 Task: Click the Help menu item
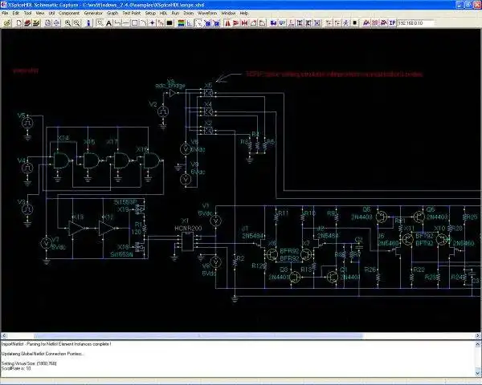(x=243, y=13)
